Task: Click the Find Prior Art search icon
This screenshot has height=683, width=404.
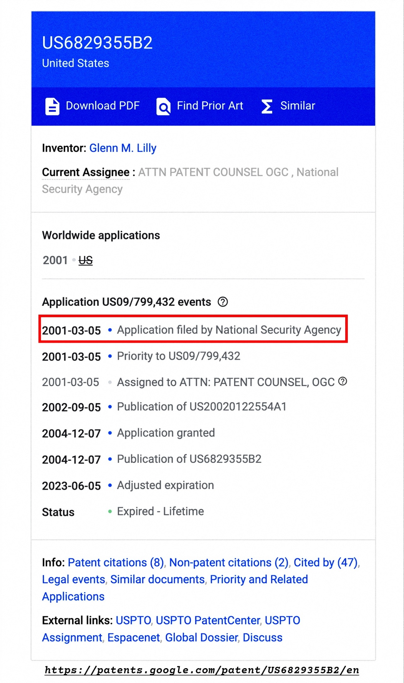Action: [163, 107]
